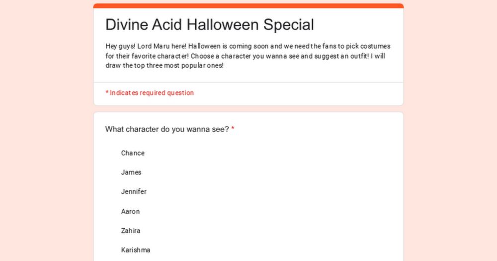497x261 pixels.
Task: Select Aaron from the character list
Action: pos(130,211)
